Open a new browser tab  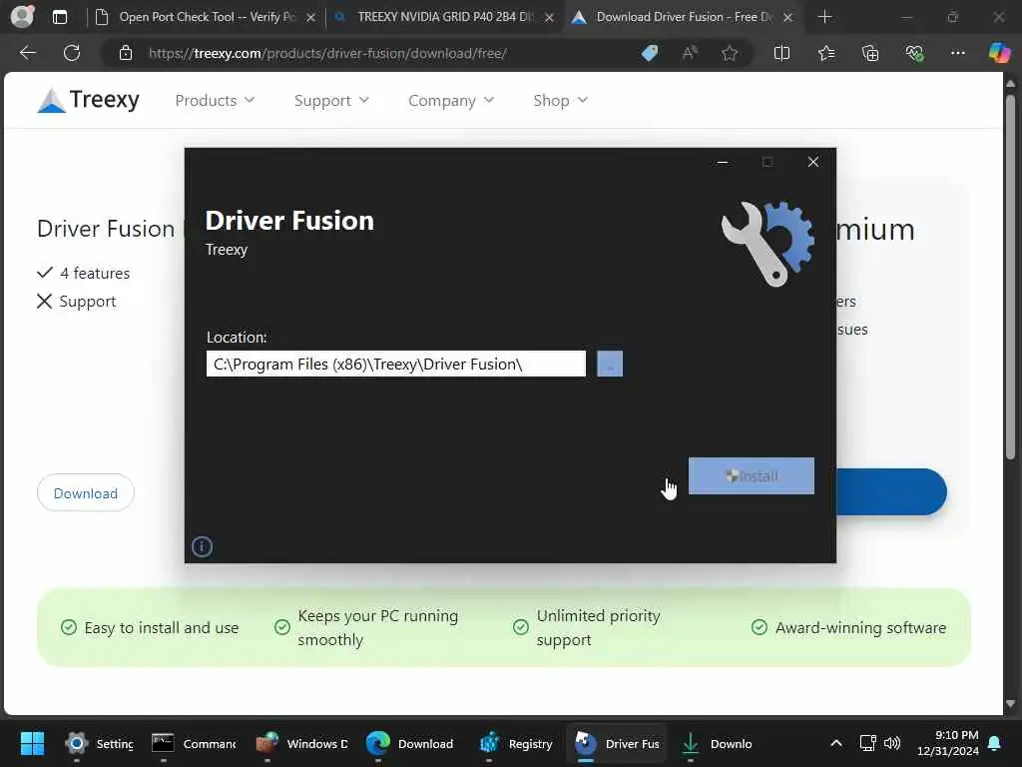824,17
